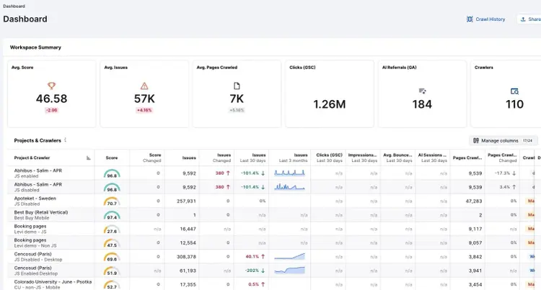This screenshot has width=541, height=290.
Task: Click score gauge 27.6 for Levi demo - JS
Action: point(112,229)
